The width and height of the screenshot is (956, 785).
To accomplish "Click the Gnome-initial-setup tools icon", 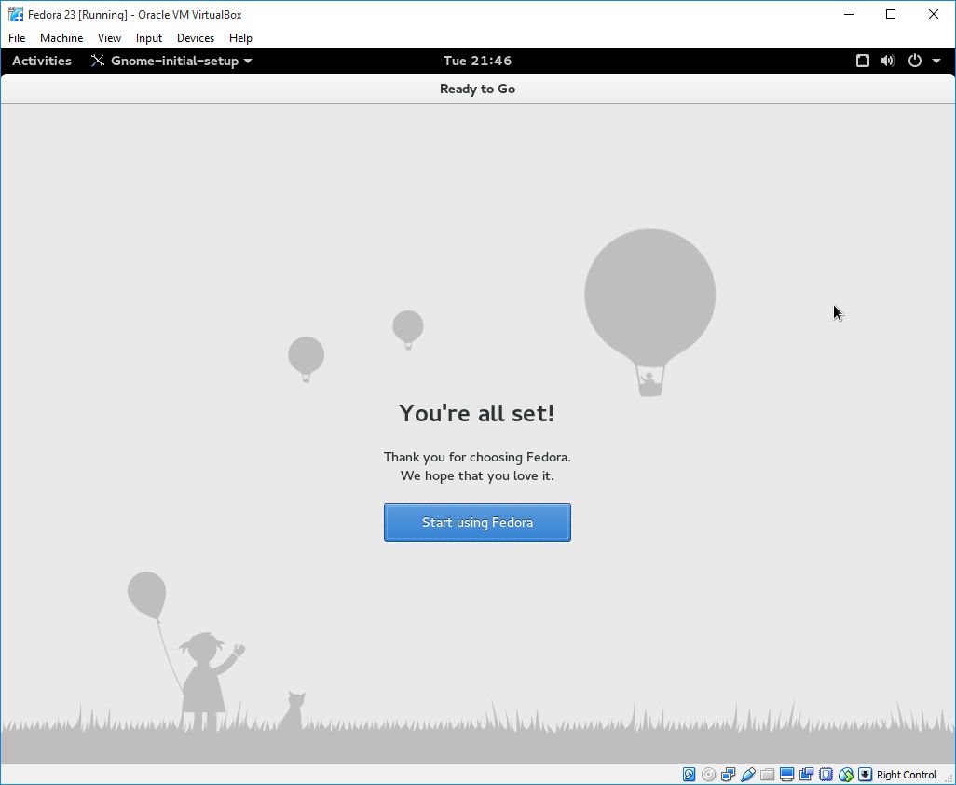I will point(98,61).
